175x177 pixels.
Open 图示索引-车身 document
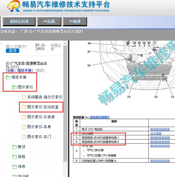(39, 127)
